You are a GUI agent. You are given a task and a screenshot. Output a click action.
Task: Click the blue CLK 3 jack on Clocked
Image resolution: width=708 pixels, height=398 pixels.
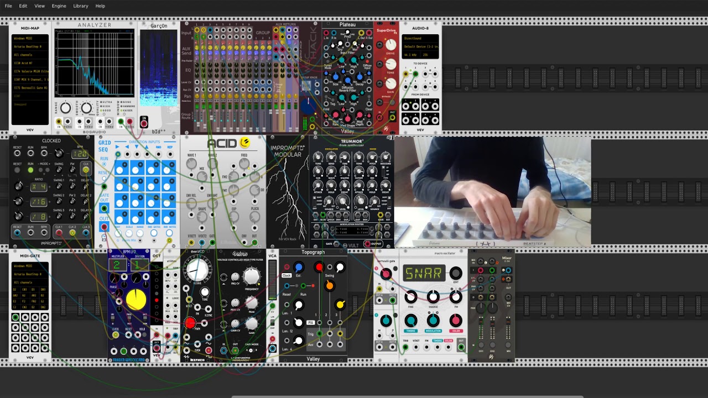pos(86,233)
